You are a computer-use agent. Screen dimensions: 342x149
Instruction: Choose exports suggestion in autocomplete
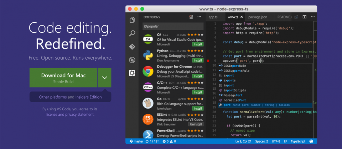pos(265,81)
